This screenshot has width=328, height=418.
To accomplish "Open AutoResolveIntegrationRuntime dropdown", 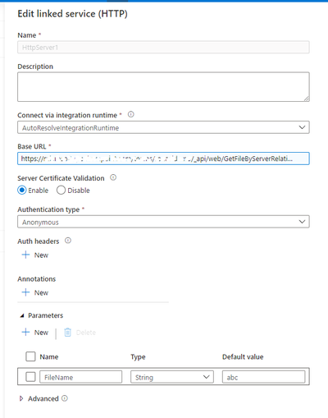I will (x=163, y=127).
